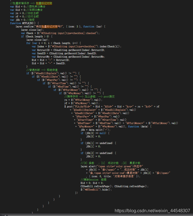Click the 'if ($("#PayMoney").val() != "")' line
This screenshot has width=193, height=216.
coord(82,93)
